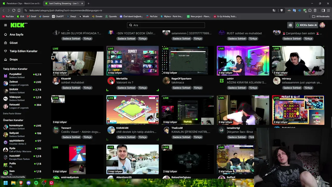Open the icon button left of KICKs Satın Al
Image resolution: width=332 pixels, height=187 pixels.
pyautogui.click(x=290, y=25)
